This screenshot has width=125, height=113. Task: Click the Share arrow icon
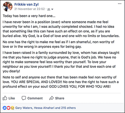(52, 98)
